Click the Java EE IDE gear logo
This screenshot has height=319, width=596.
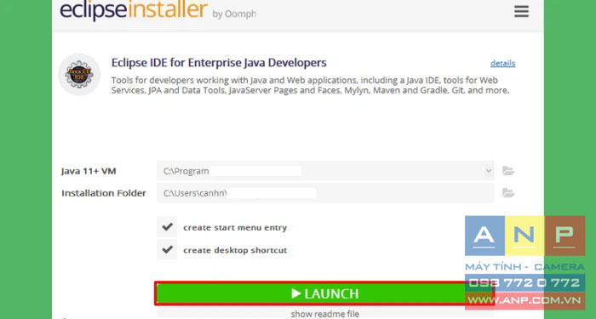[x=79, y=75]
